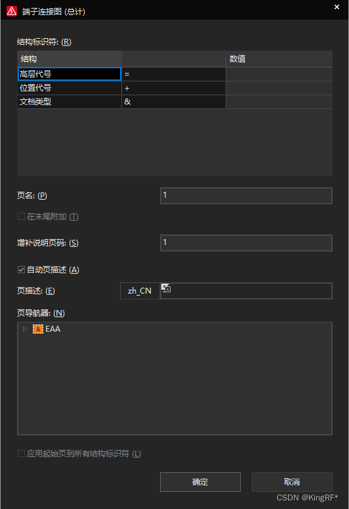This screenshot has height=509, width=349.
Task: Click the orange document type icon beside EAA
Action: [x=38, y=329]
